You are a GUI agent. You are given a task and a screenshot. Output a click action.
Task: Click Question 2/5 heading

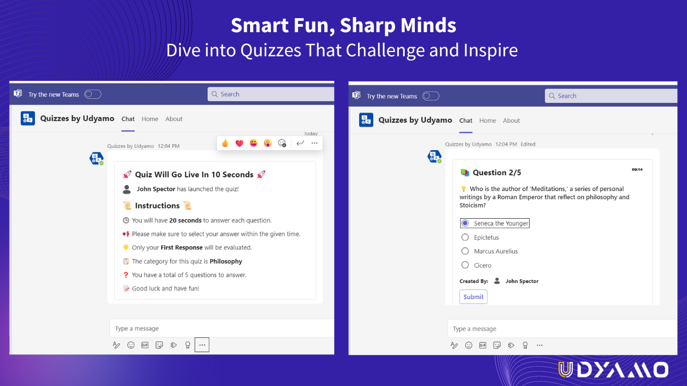(x=496, y=173)
